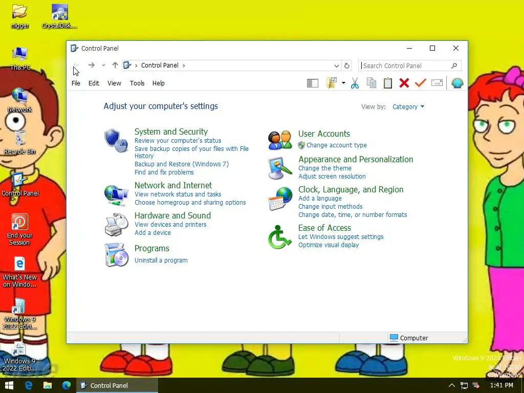Screen dimensions: 524x393
Task: Click Add a device link
Action: point(152,233)
